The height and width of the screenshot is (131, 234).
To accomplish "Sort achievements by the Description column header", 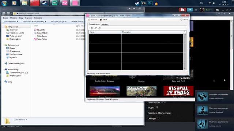I will point(152,32).
